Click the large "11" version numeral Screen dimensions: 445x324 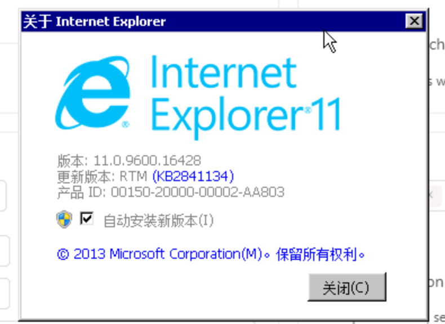327,114
